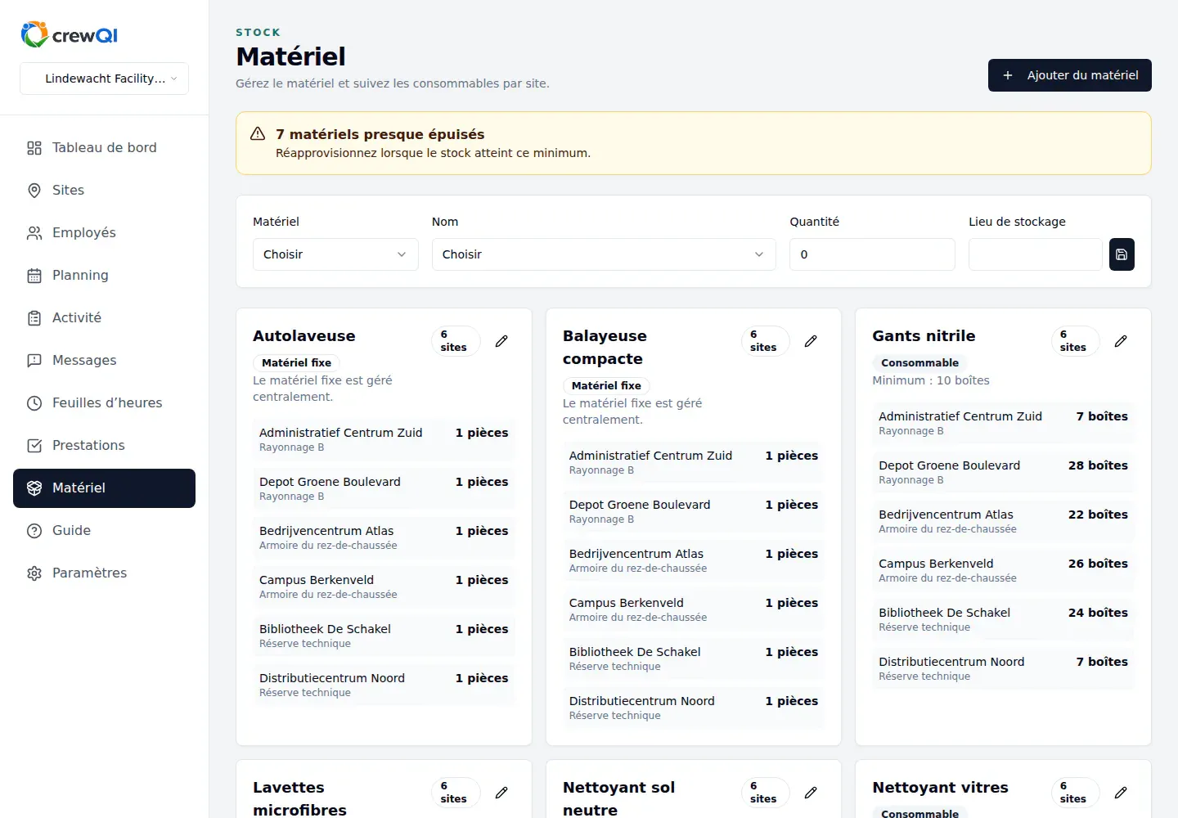Image resolution: width=1178 pixels, height=818 pixels.
Task: Click the Planning calendar icon
Action: coord(34,276)
